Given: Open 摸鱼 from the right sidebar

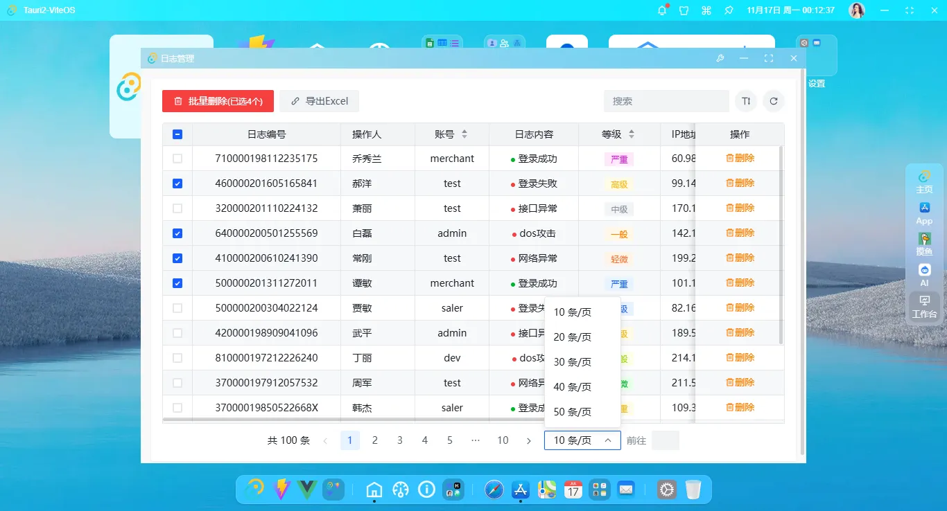Looking at the screenshot, I should point(924,244).
